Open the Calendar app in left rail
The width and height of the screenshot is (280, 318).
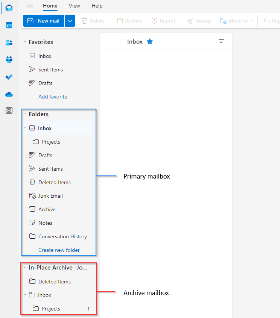click(9, 26)
